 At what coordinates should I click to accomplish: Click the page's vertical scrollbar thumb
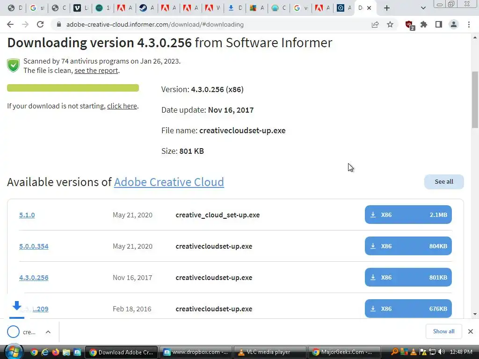(475, 100)
